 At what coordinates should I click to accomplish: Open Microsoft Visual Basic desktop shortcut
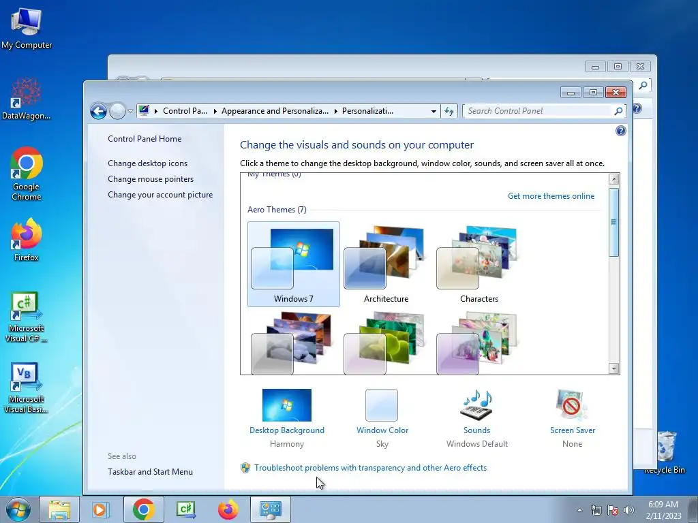pos(27,388)
